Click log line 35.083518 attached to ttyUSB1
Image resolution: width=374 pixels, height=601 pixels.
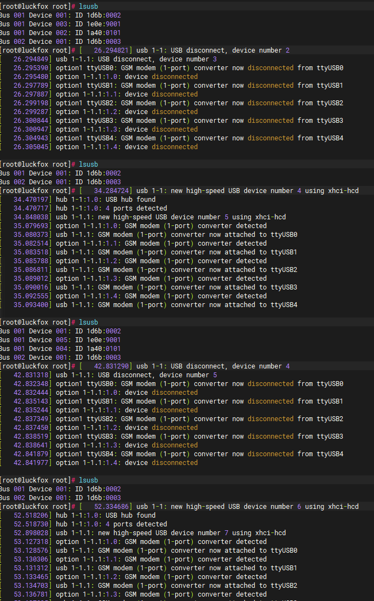pyautogui.click(x=149, y=253)
